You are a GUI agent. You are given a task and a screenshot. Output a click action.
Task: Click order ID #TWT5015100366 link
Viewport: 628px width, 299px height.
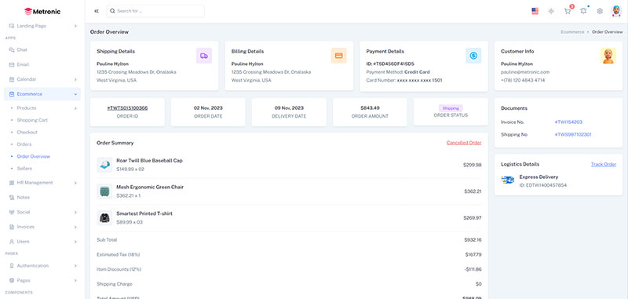click(x=127, y=108)
